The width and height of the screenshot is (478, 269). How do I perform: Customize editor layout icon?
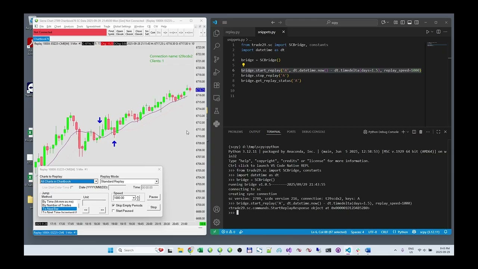[395, 22]
